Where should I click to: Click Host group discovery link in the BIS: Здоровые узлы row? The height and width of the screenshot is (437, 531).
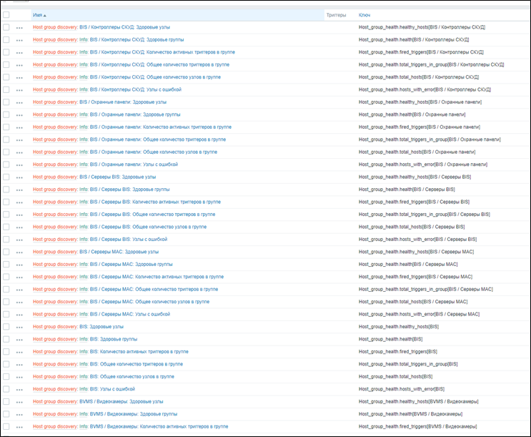55,326
